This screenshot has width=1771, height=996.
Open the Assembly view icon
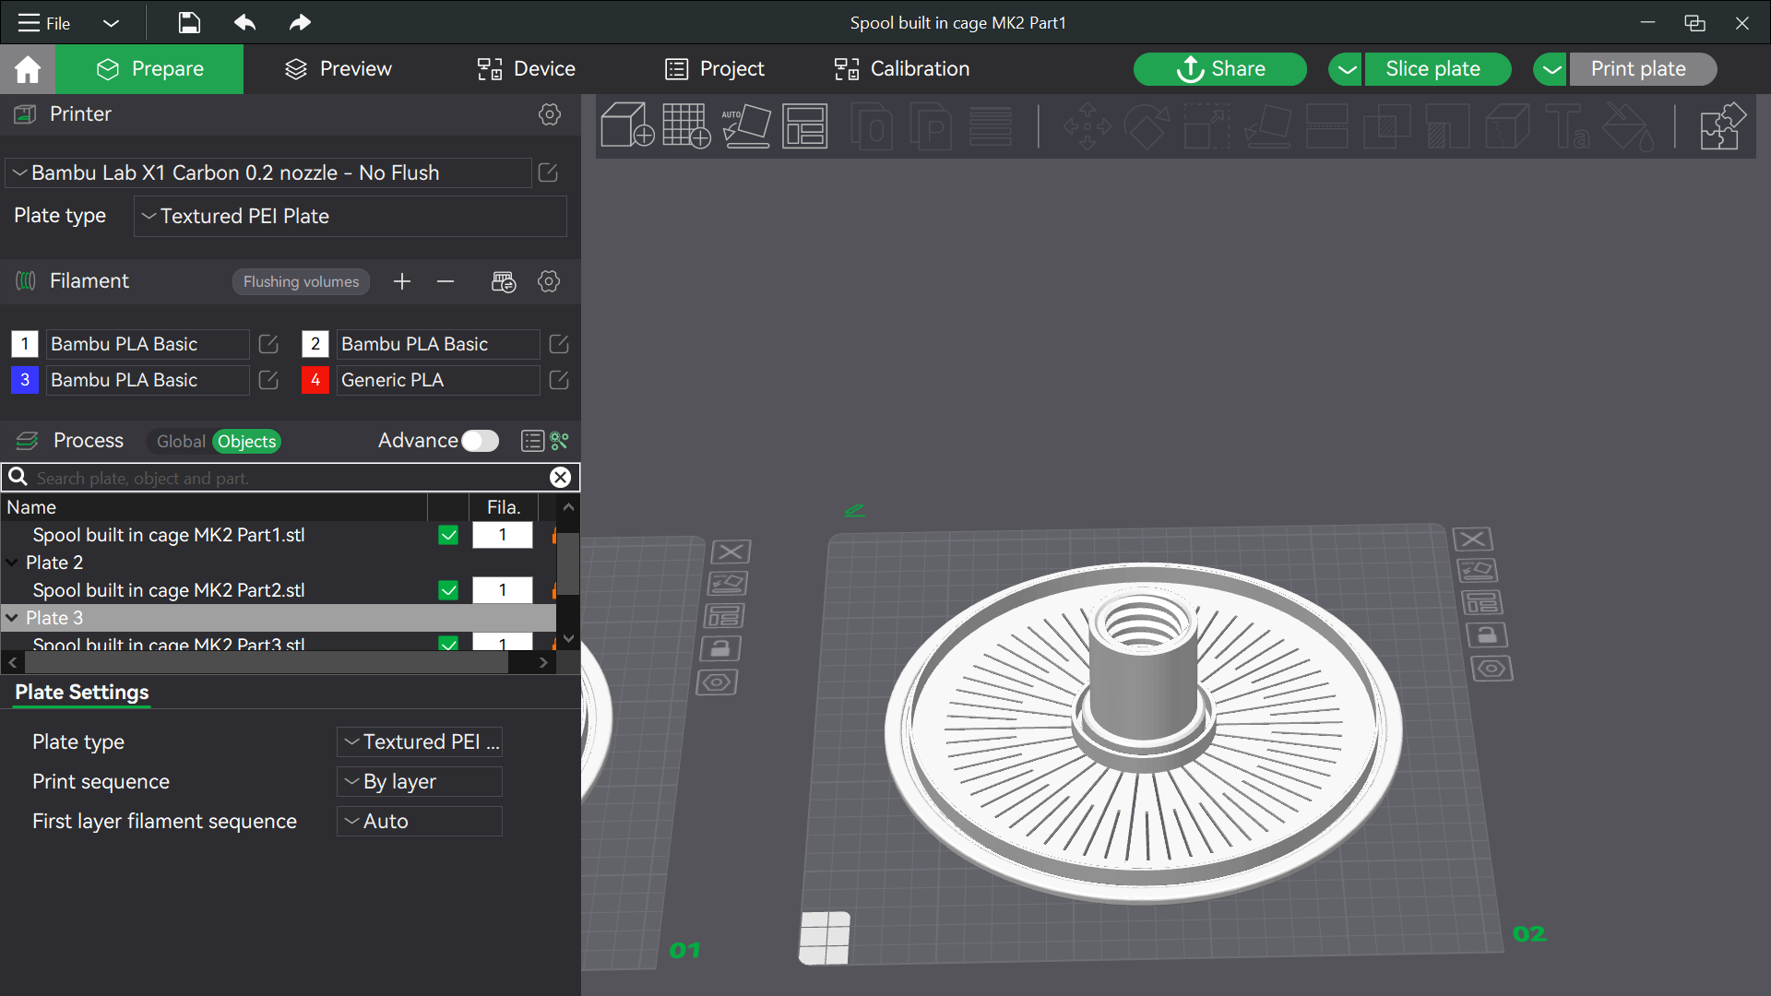click(1723, 125)
